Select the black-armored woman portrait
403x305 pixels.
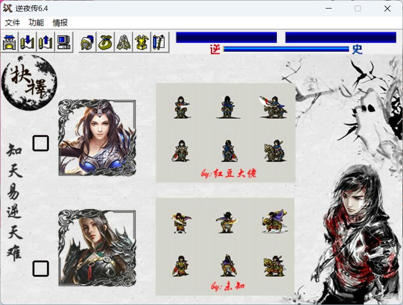[x=97, y=248]
